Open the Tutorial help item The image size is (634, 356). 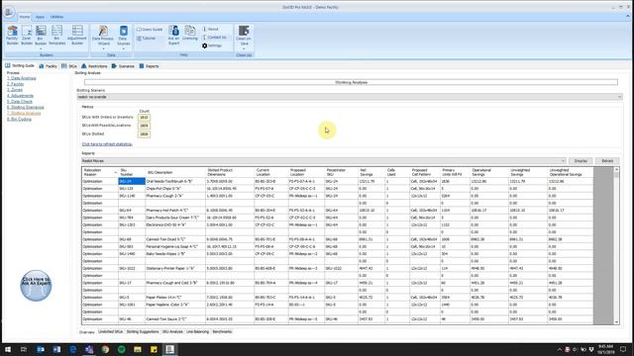147,38
